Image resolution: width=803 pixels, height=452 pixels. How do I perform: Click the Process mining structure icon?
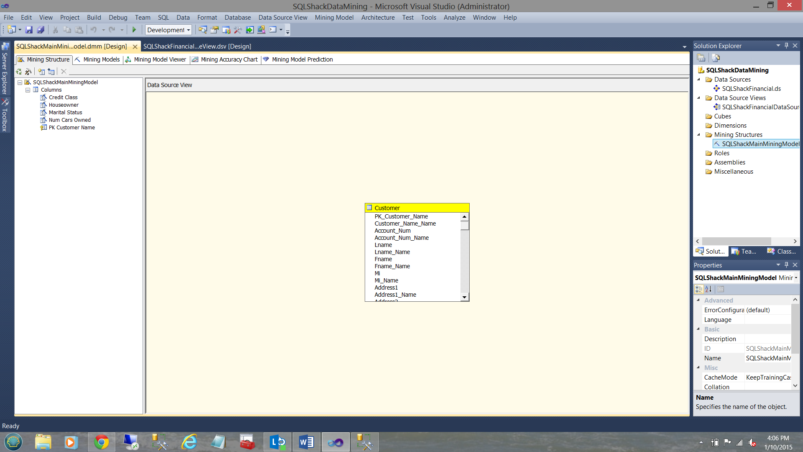pyautogui.click(x=28, y=72)
